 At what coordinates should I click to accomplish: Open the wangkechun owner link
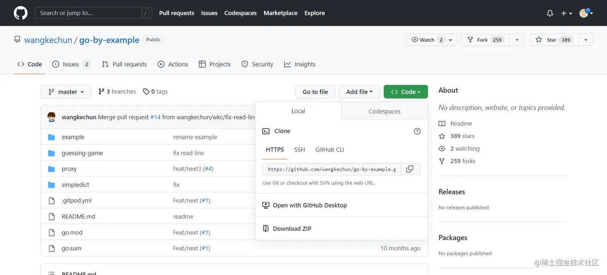[x=48, y=40]
